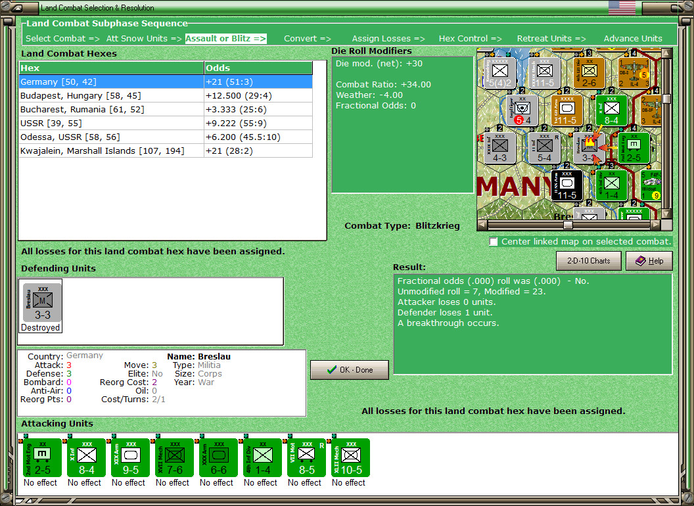Screen dimensions: 694x506
Task: Click the odds cell +9.222 (55:9)
Action: click(258, 123)
